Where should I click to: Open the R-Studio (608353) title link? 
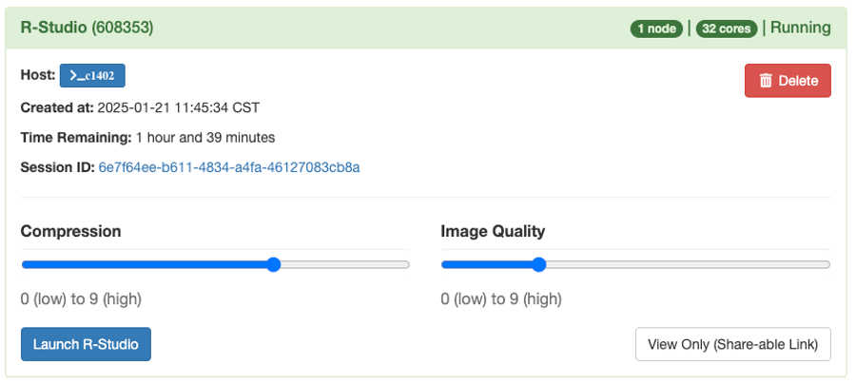[x=87, y=28]
